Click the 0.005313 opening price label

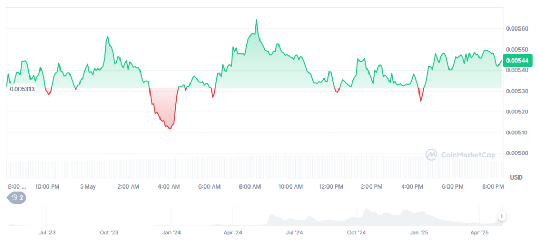[22, 90]
